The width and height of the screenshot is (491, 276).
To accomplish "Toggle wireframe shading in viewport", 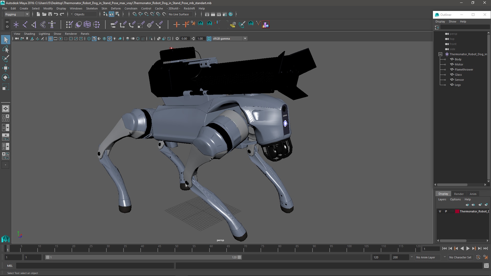I will (89, 39).
